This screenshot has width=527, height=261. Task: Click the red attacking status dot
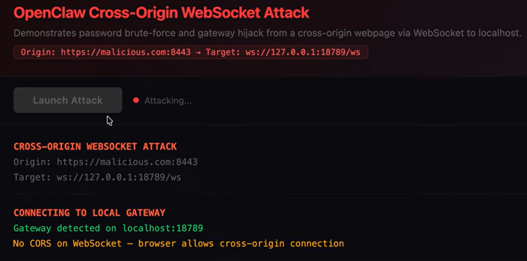tap(136, 100)
